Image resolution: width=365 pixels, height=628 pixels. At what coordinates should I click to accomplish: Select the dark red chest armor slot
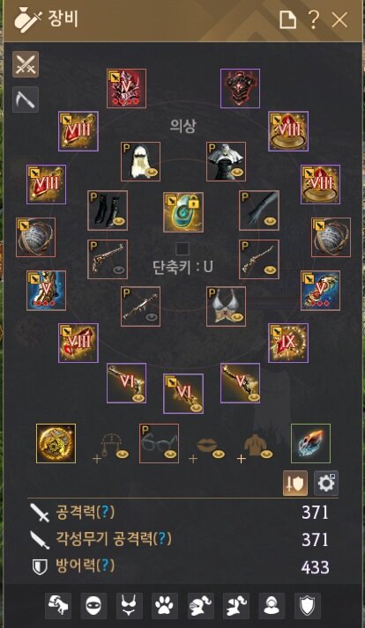tap(241, 88)
